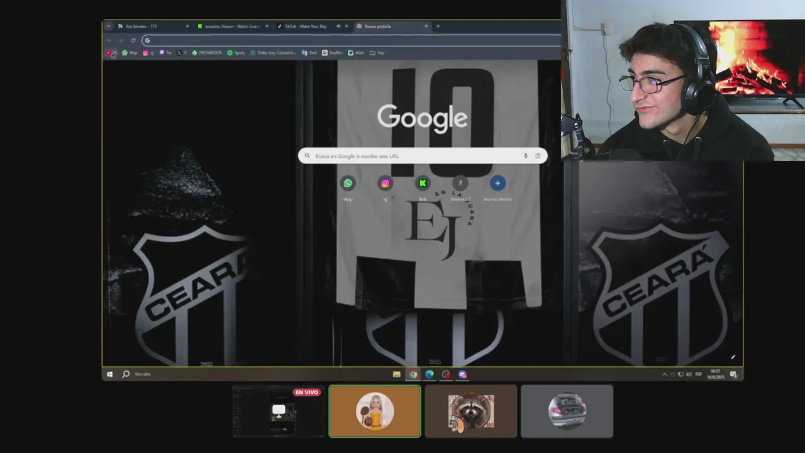Open a new tab with the plus button
Viewport: 805px width, 453px height.
(438, 26)
